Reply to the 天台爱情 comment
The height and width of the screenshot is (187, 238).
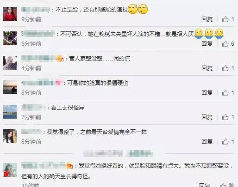[207, 141]
